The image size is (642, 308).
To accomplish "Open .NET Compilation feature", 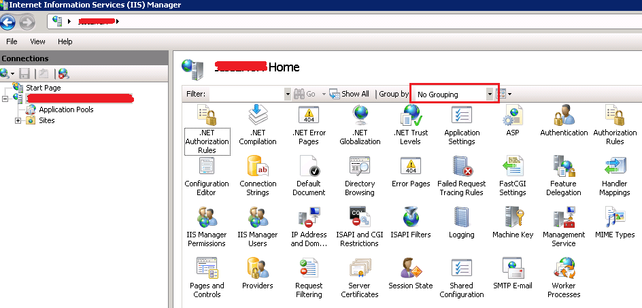I will click(258, 125).
